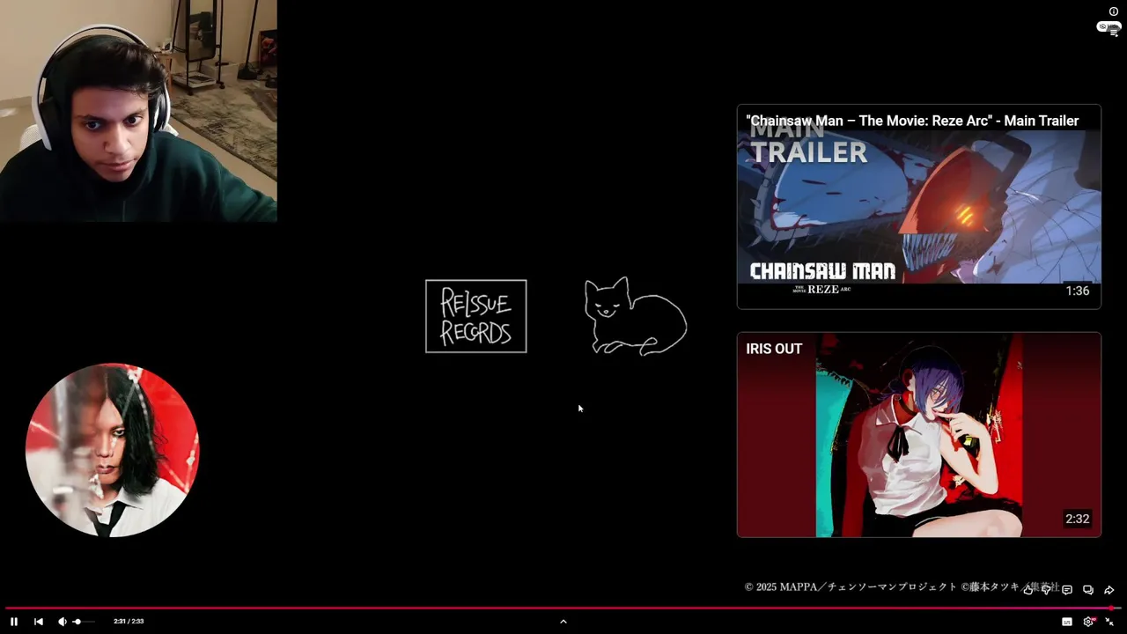Exit full screen mode

(x=1109, y=622)
